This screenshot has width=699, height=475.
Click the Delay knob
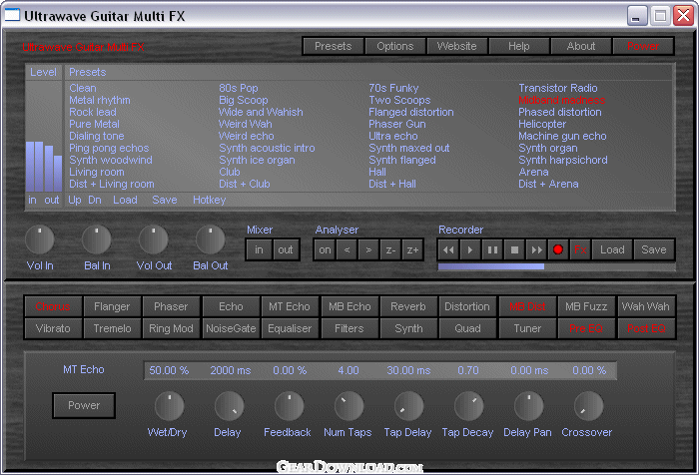coord(229,406)
